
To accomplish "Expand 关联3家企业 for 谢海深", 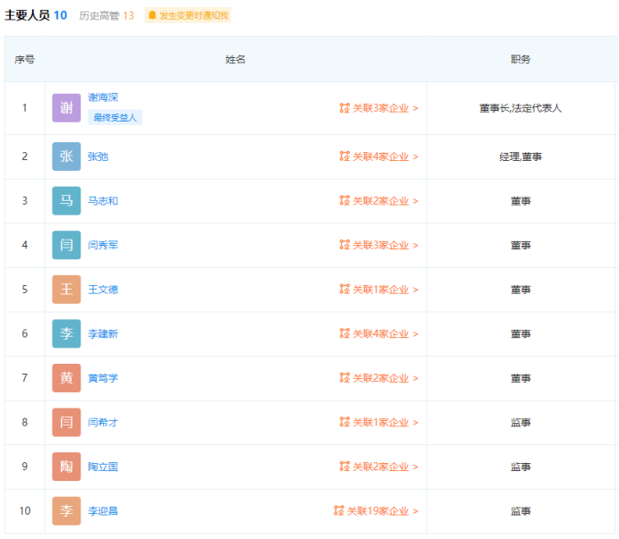I will 378,108.
